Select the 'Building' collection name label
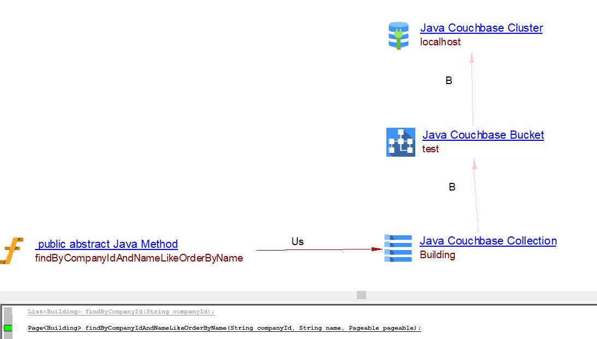597x339 pixels. (x=437, y=255)
